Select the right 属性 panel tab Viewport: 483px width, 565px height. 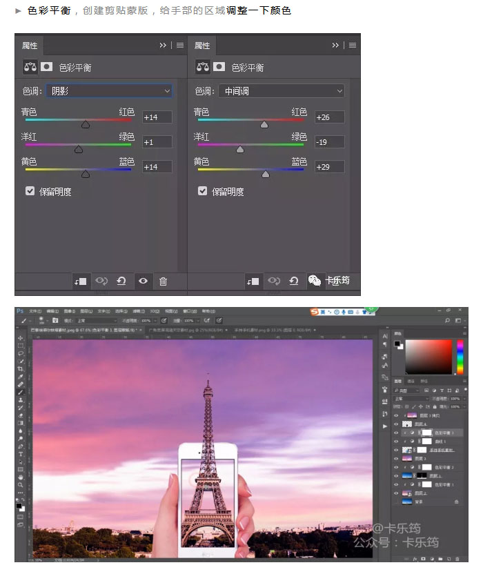click(202, 46)
